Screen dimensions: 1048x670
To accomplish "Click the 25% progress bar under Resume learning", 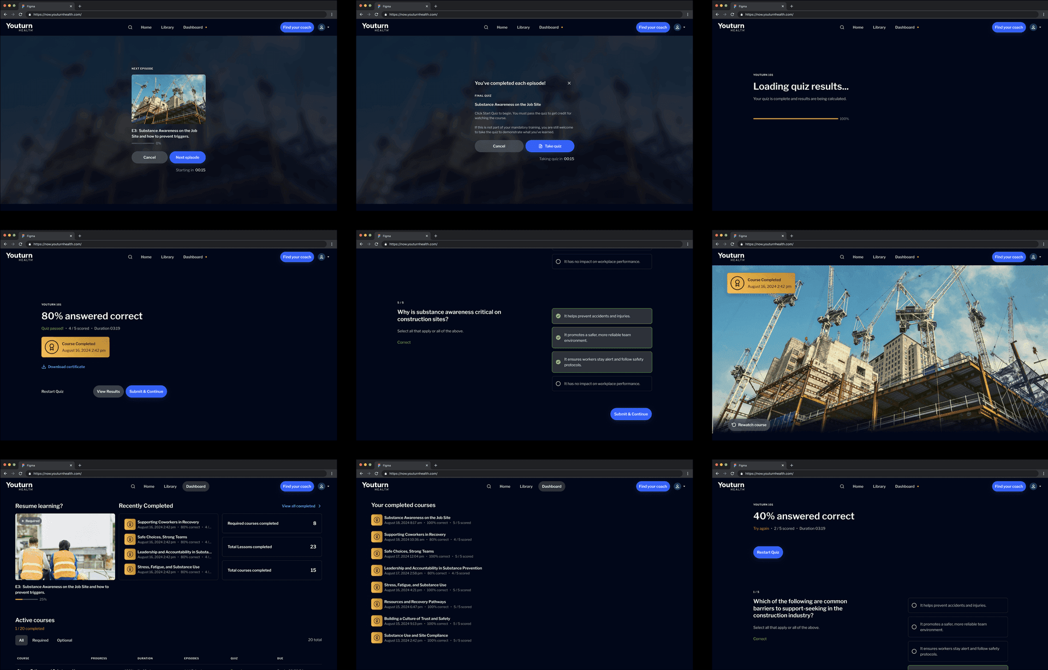I will (x=26, y=599).
